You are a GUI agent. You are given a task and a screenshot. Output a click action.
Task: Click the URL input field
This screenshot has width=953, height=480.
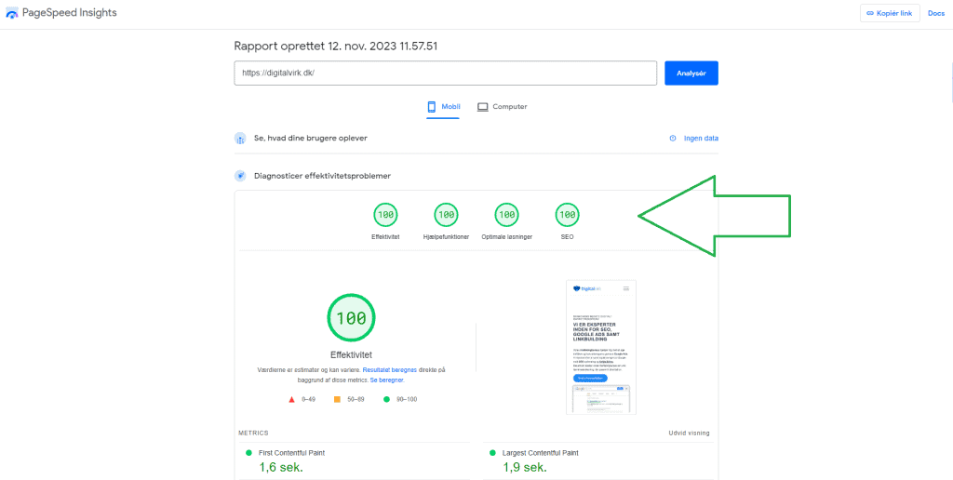coord(446,73)
